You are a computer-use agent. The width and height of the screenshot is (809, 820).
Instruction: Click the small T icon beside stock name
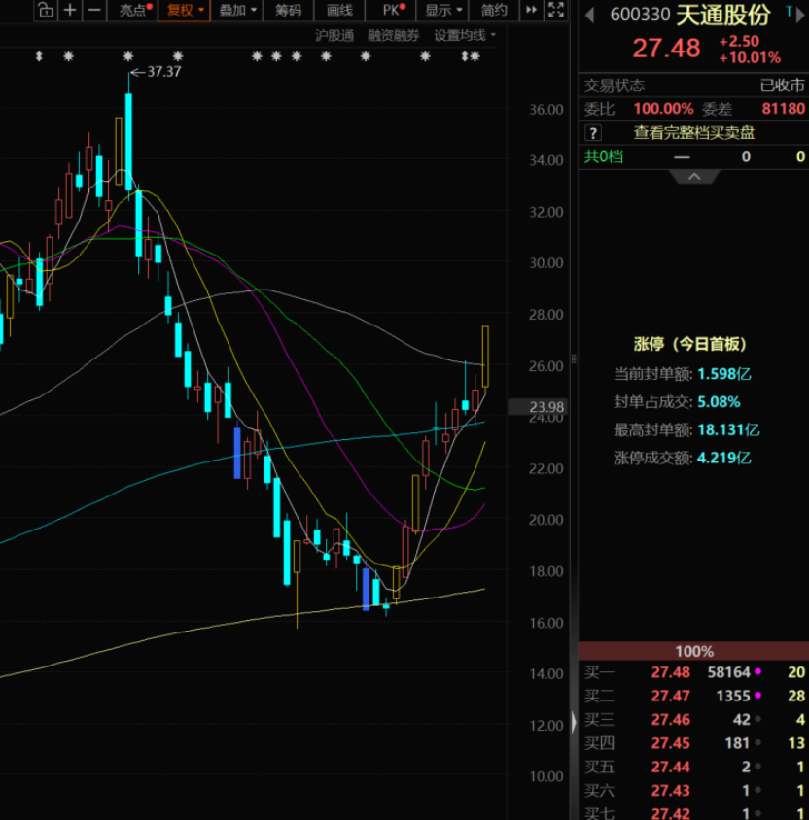(789, 11)
